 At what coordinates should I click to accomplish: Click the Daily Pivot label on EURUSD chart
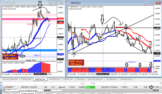(37, 38)
